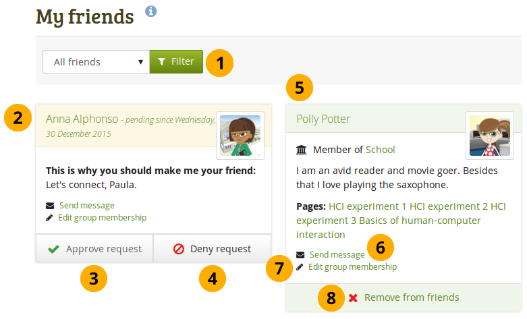The height and width of the screenshot is (319, 527).
Task: Click the info help icon beside My friends
Action: tap(151, 11)
